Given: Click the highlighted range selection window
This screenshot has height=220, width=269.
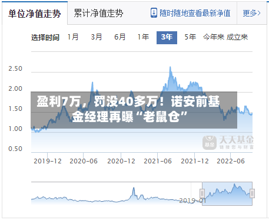Looking at the screenshot, I should coord(227,193).
